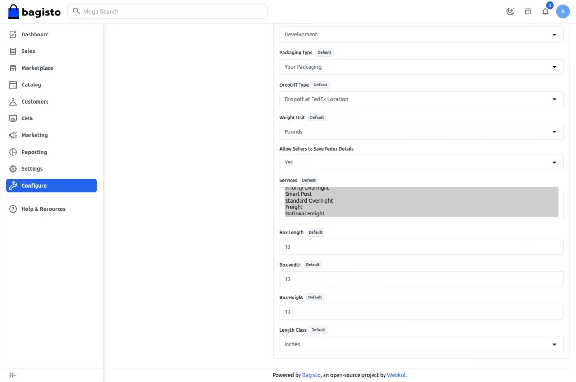Click the Customers sidebar icon

(13, 101)
